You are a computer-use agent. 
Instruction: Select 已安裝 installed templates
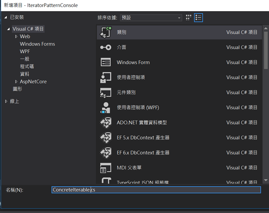coord(17,17)
